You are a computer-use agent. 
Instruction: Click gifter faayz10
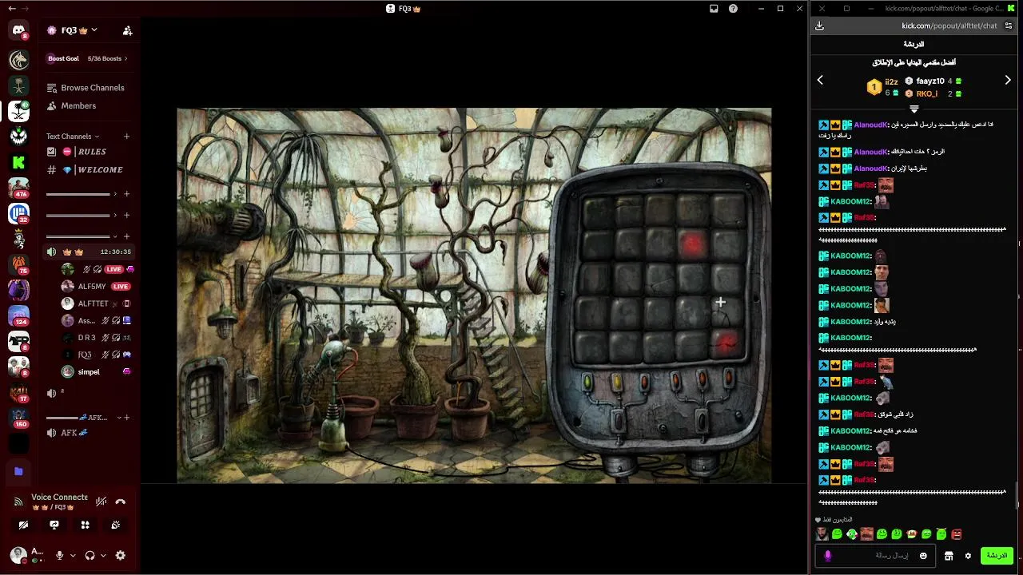coord(930,81)
